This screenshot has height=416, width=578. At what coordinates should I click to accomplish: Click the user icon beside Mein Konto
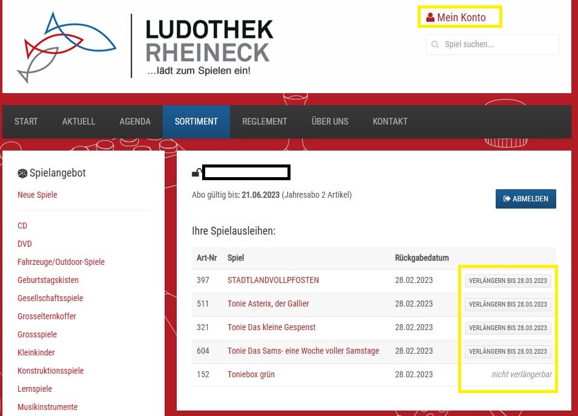tap(430, 18)
